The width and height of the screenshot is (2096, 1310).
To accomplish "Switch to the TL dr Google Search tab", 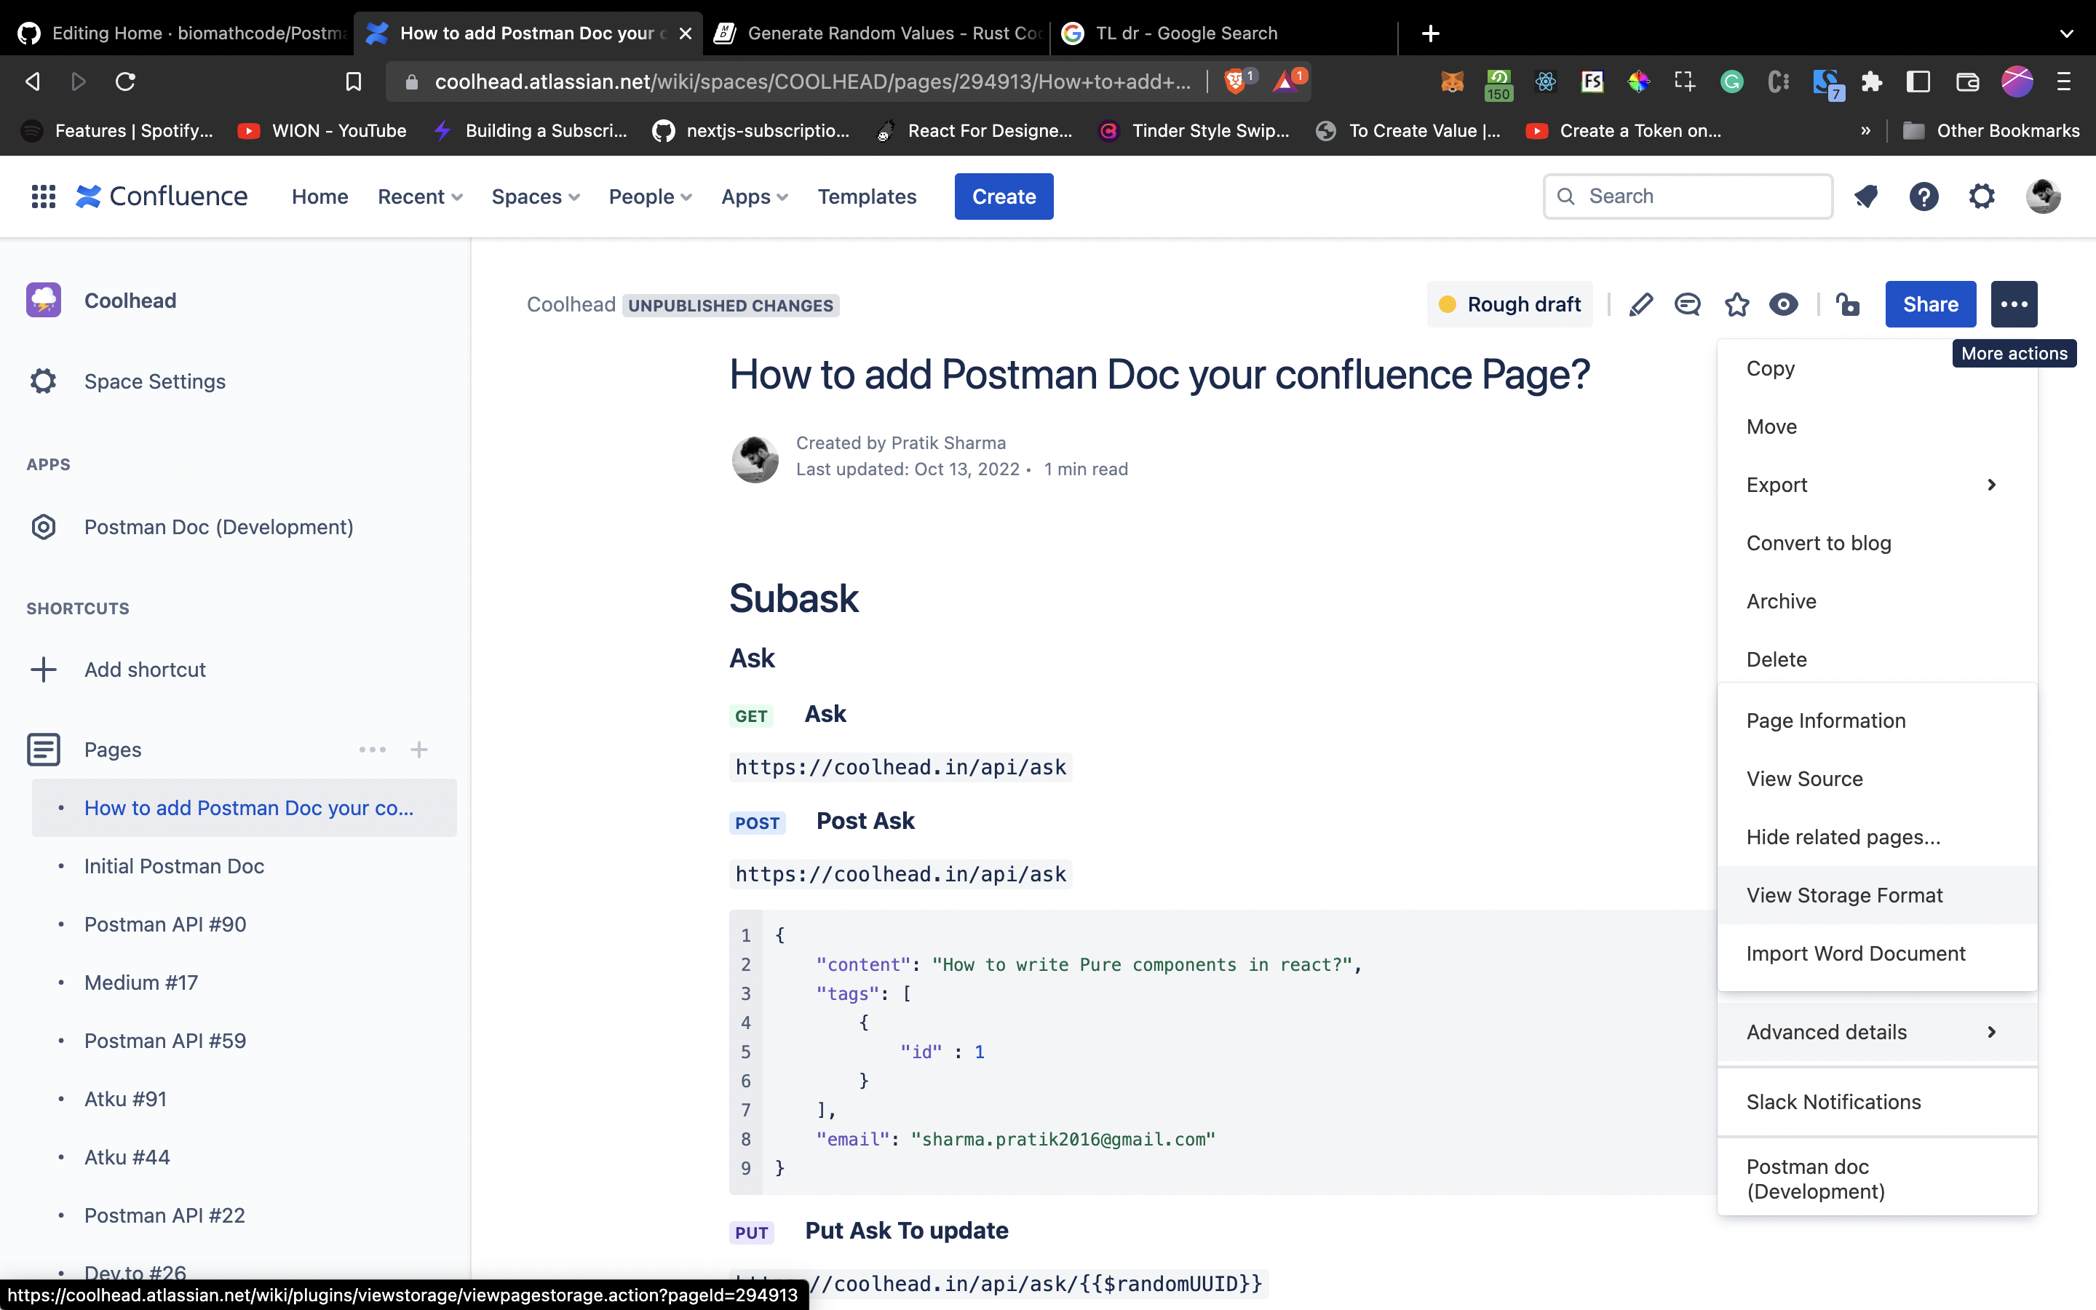I will click(1223, 33).
